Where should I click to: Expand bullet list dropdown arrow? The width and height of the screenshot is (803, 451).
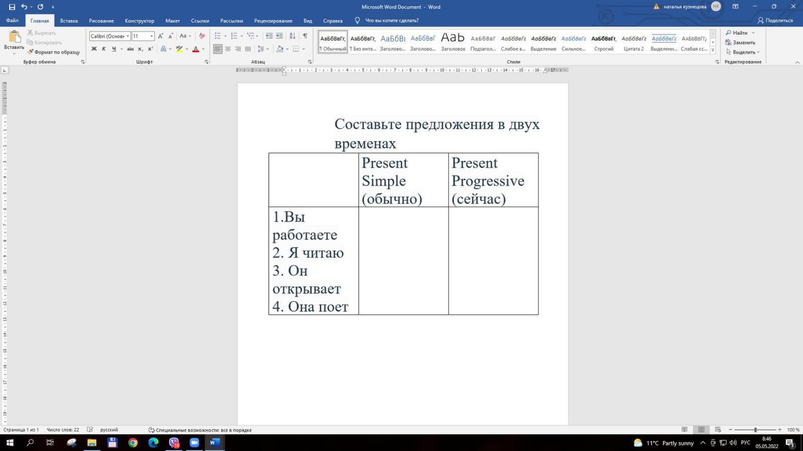pyautogui.click(x=225, y=36)
